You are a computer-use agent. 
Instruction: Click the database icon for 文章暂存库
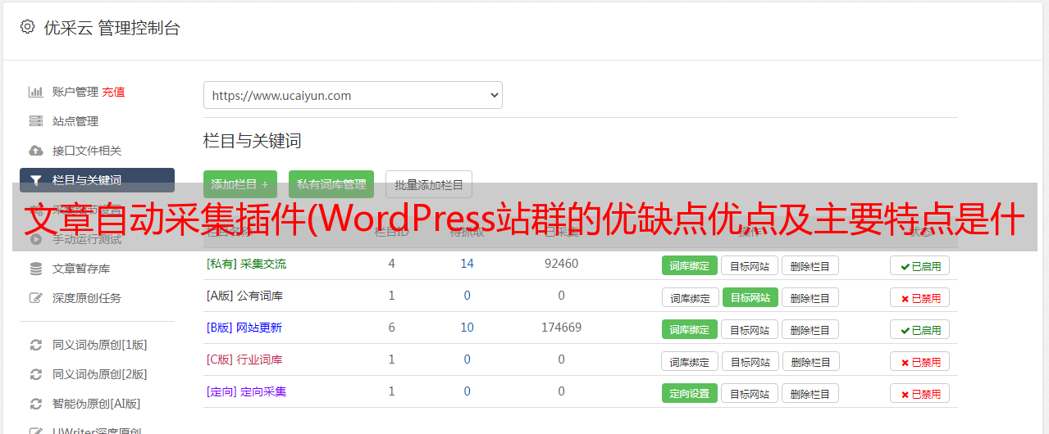tap(35, 269)
